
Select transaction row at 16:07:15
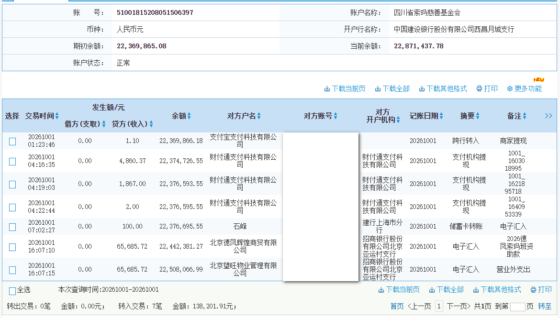click(x=12, y=270)
